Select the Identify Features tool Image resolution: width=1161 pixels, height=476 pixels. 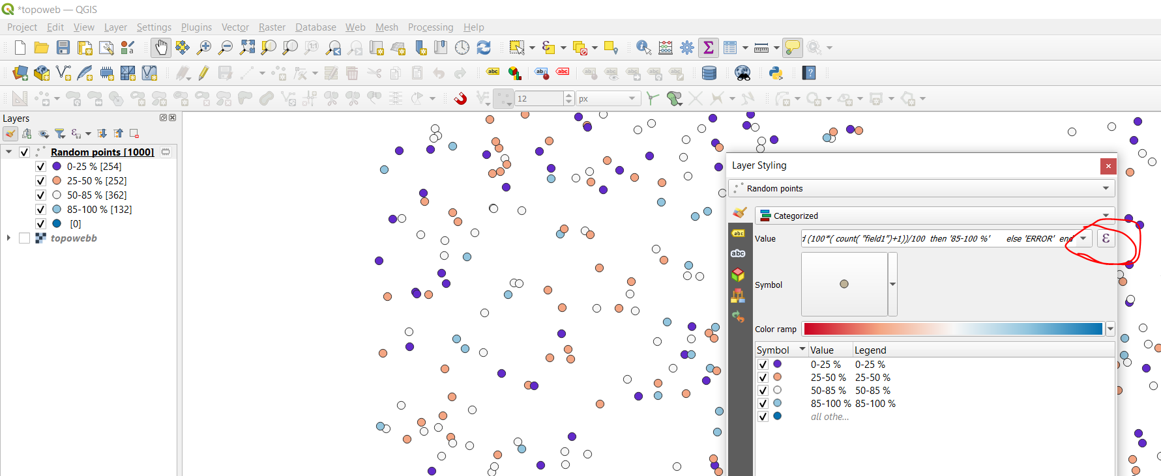coord(643,48)
